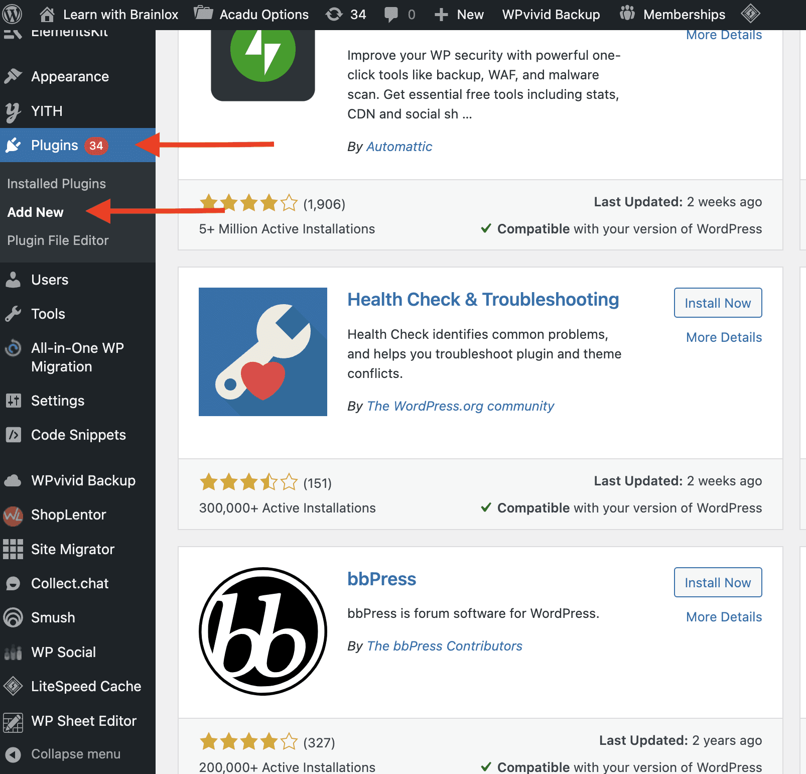Screen dimensions: 806x774
Task: Select the Appearance paintbrush icon
Action: pos(14,76)
